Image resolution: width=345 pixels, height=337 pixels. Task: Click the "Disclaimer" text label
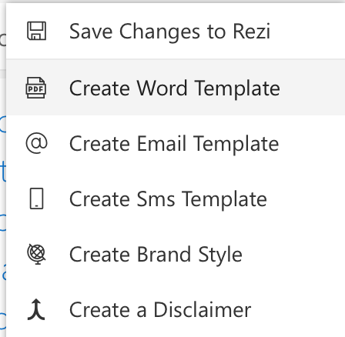202,309
